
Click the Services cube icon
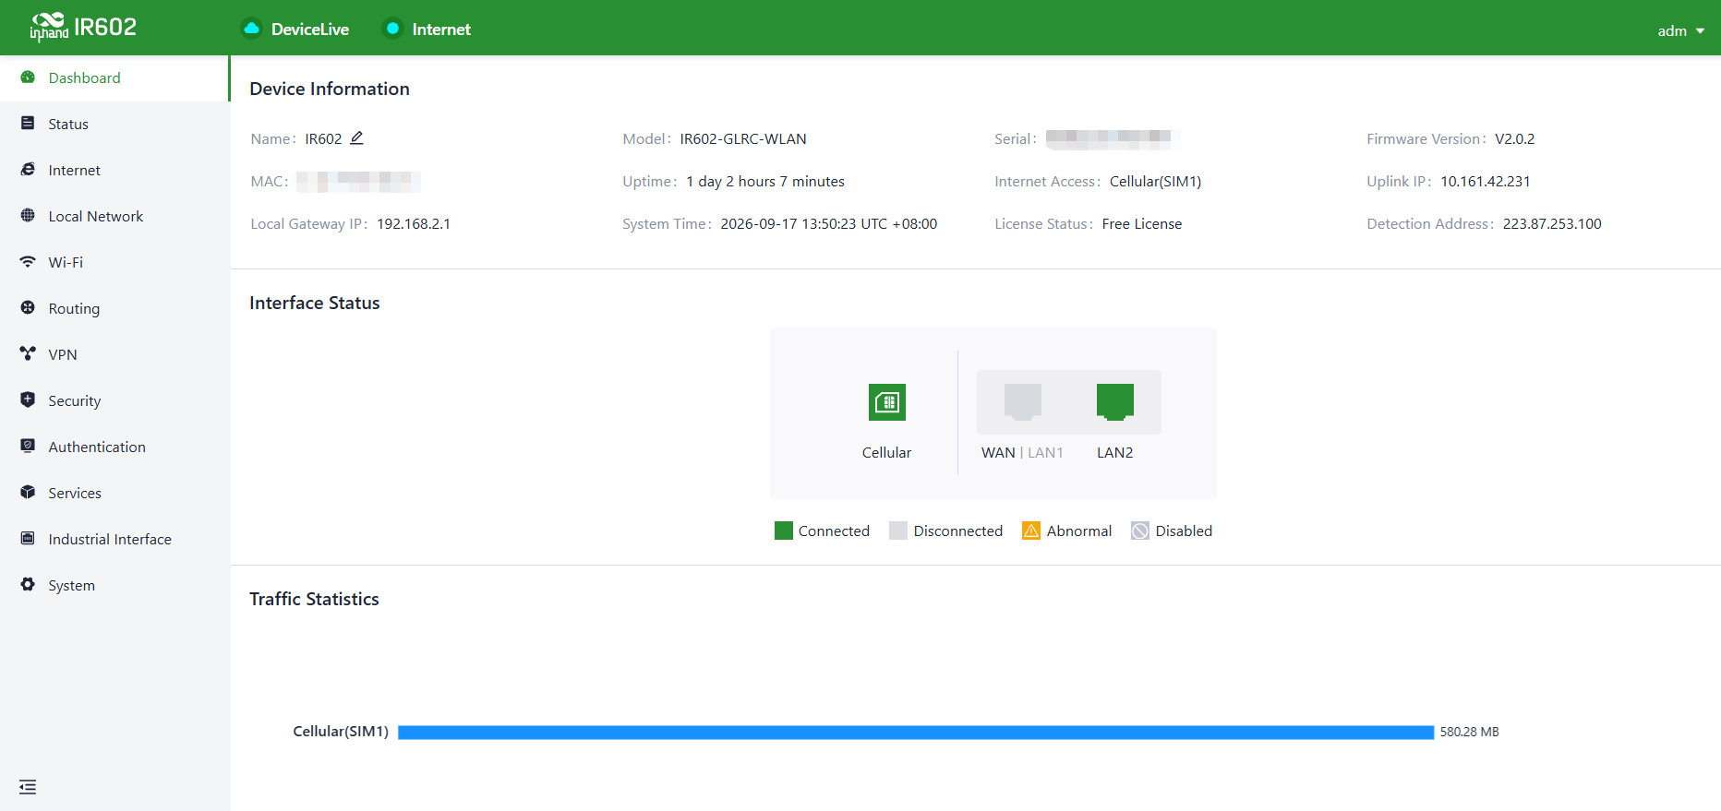coord(28,493)
